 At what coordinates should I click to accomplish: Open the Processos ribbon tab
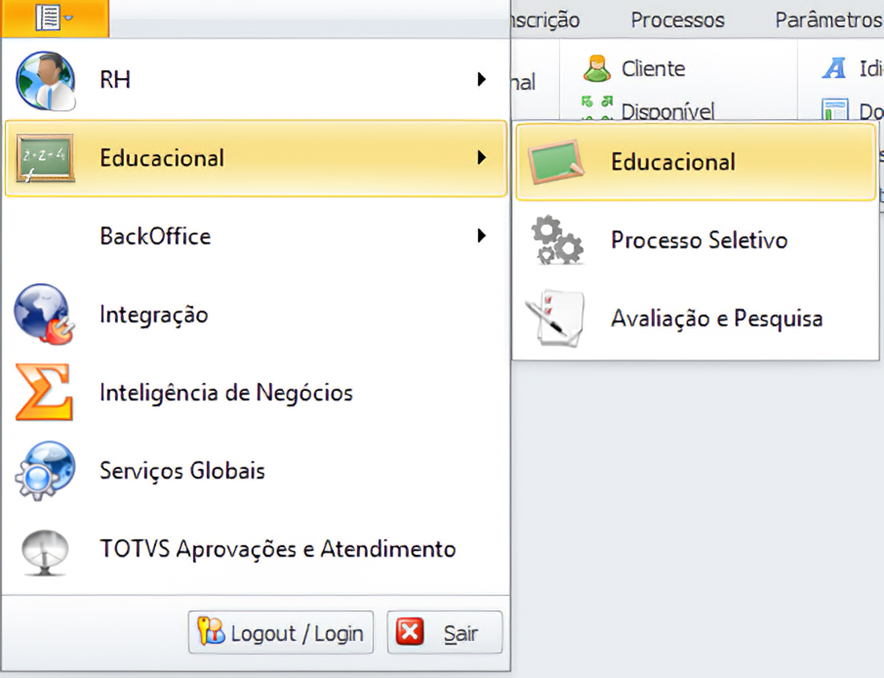point(677,20)
